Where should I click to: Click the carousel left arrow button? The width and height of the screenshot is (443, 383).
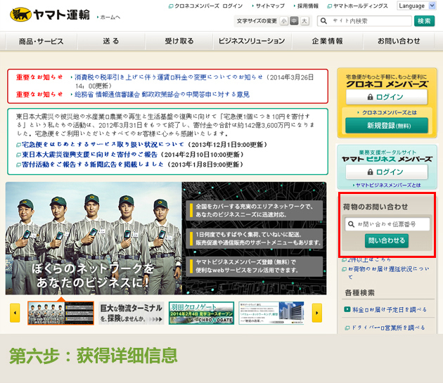pyautogui.click(x=15, y=313)
